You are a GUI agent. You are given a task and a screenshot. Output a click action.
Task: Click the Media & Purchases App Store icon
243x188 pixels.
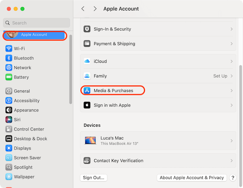[x=87, y=90]
